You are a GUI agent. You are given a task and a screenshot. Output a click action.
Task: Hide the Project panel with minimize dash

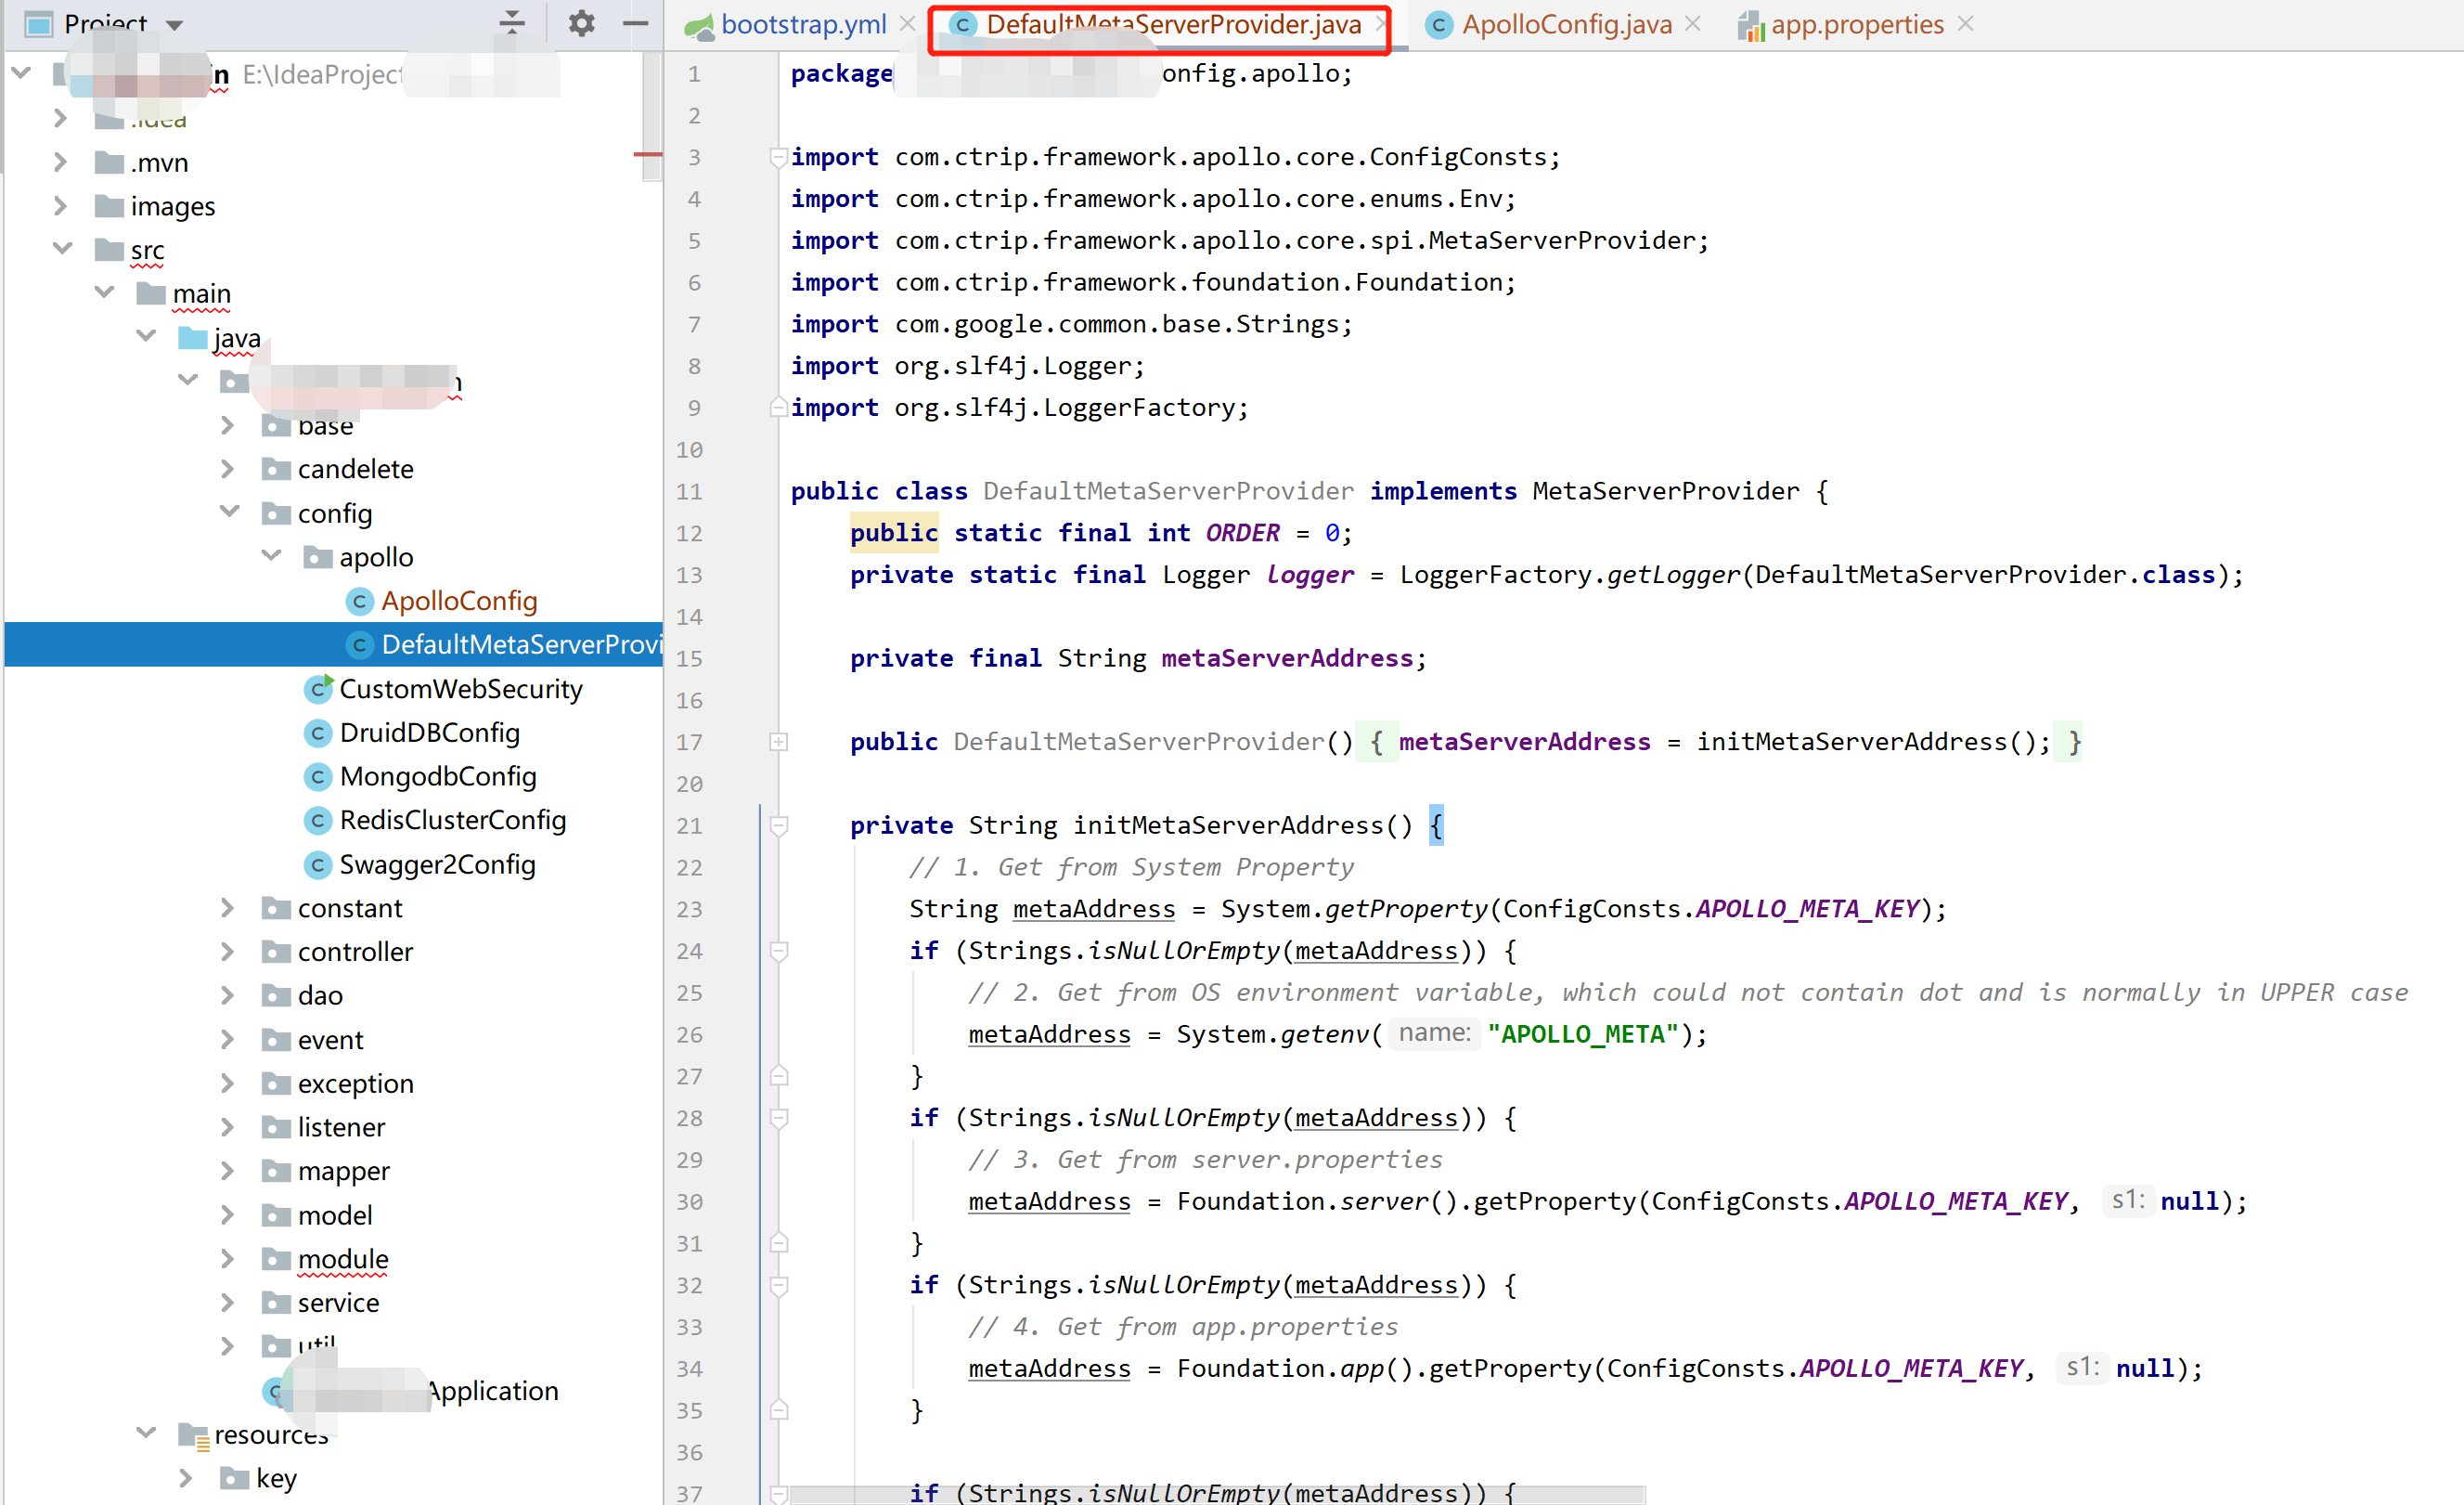pyautogui.click(x=635, y=23)
